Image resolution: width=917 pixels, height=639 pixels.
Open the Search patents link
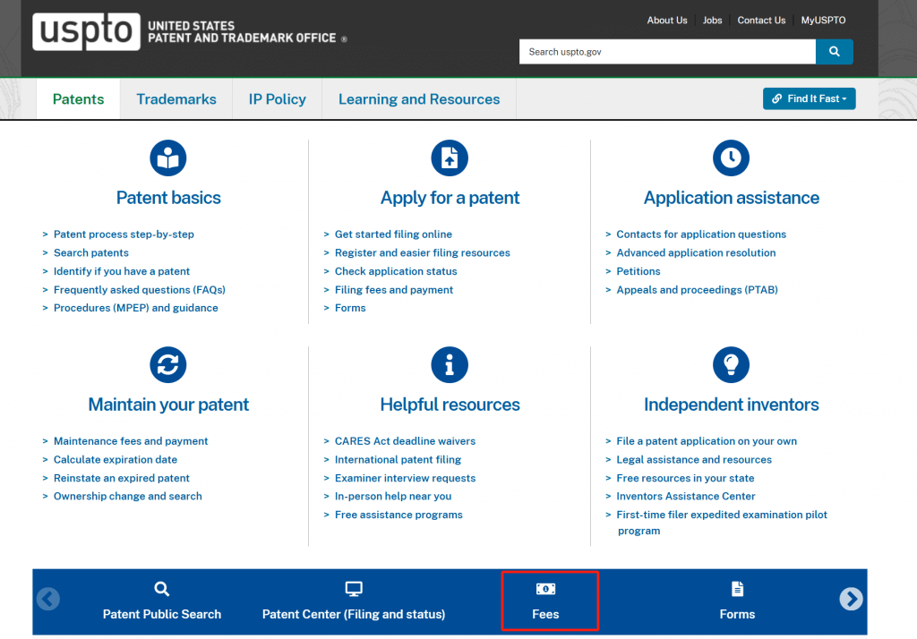coord(91,253)
